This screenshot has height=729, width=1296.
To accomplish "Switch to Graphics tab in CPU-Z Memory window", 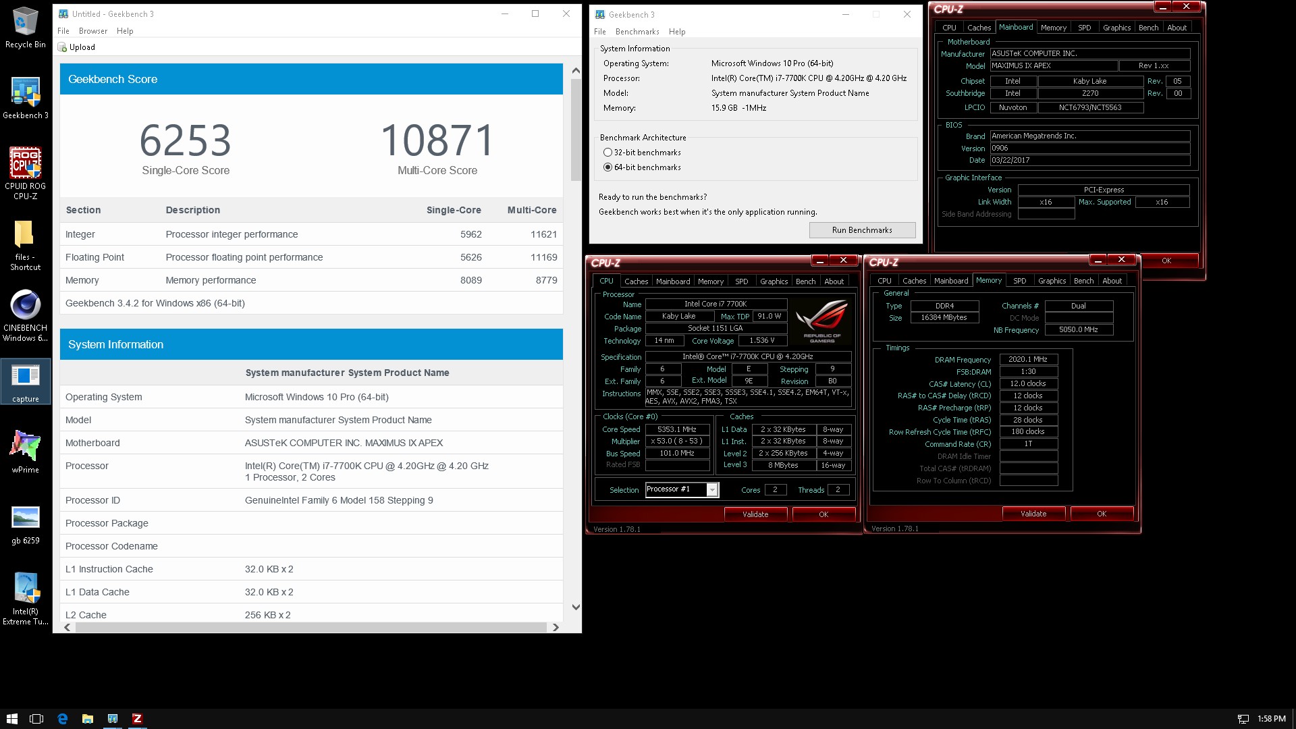I will (1052, 281).
